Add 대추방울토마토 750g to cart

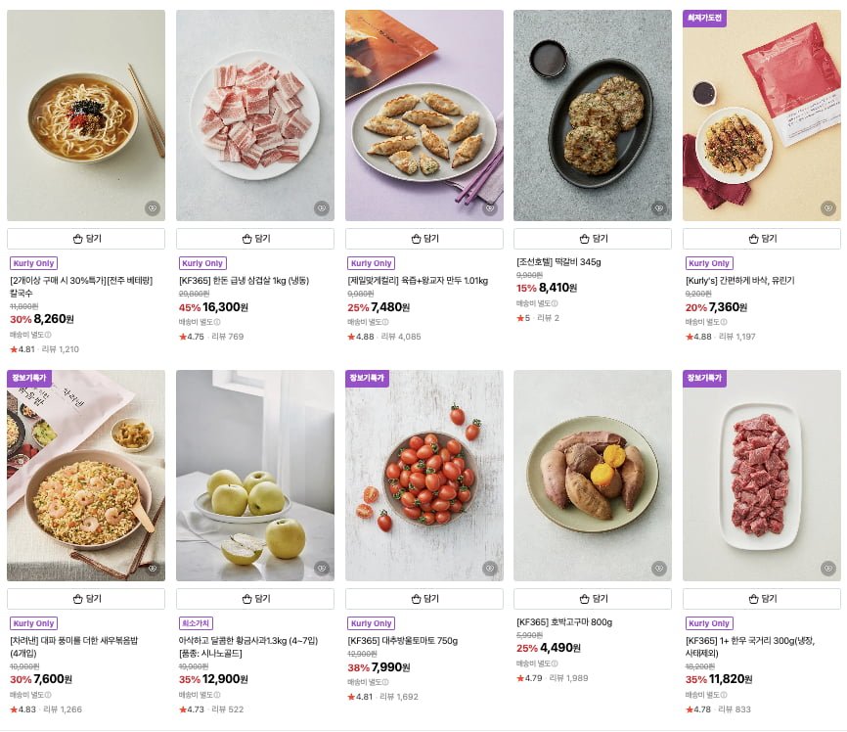coord(424,599)
